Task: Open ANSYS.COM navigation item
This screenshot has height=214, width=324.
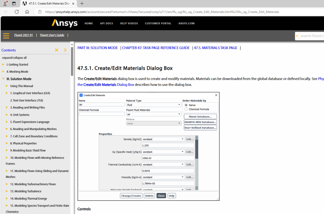Action: pos(186,23)
